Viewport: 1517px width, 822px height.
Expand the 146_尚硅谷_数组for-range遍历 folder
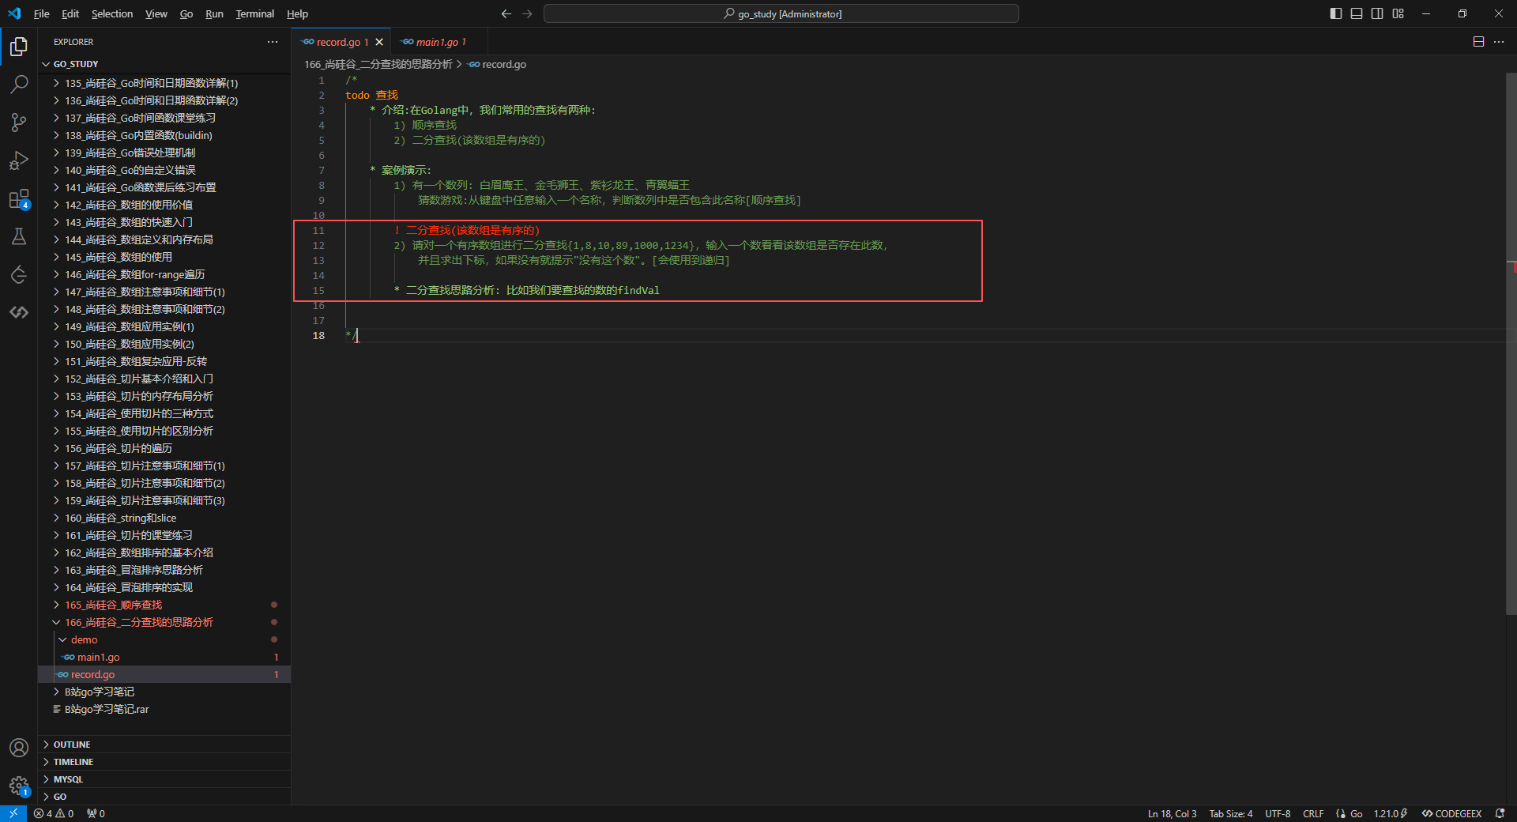tap(164, 274)
